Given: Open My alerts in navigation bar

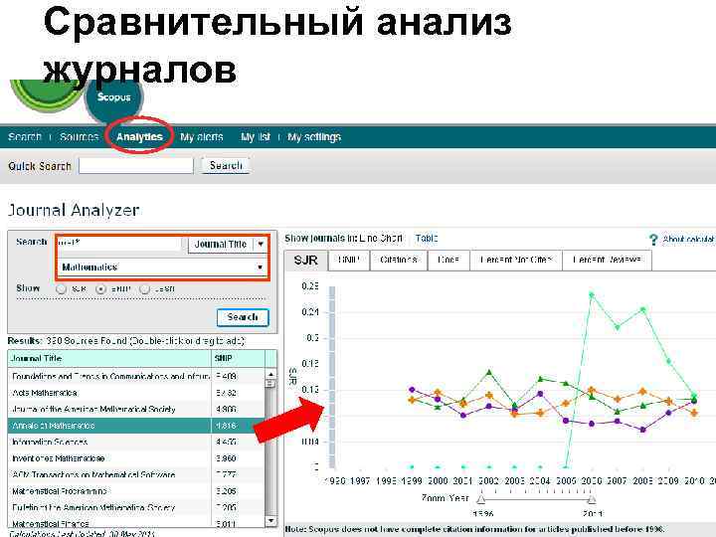Looking at the screenshot, I should 201,137.
